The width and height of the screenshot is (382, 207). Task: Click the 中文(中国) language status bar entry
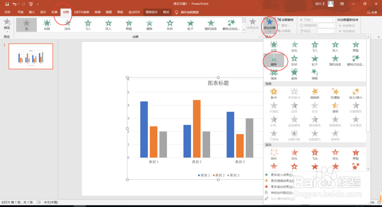51,202
